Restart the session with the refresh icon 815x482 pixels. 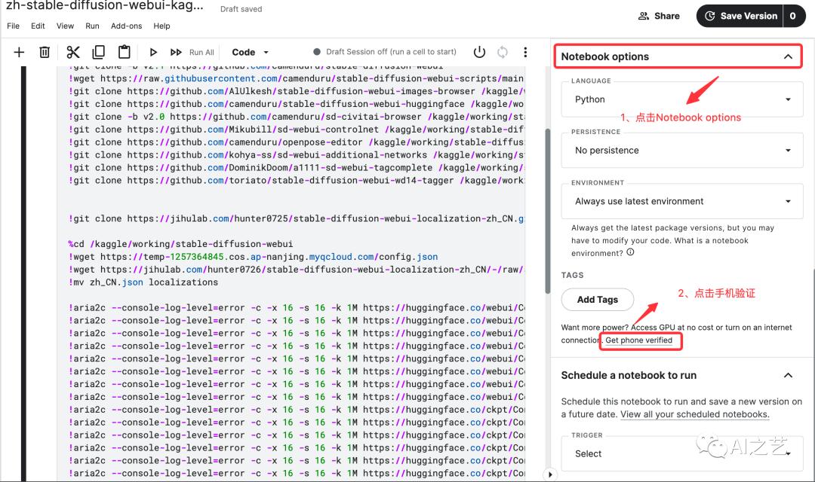[503, 52]
